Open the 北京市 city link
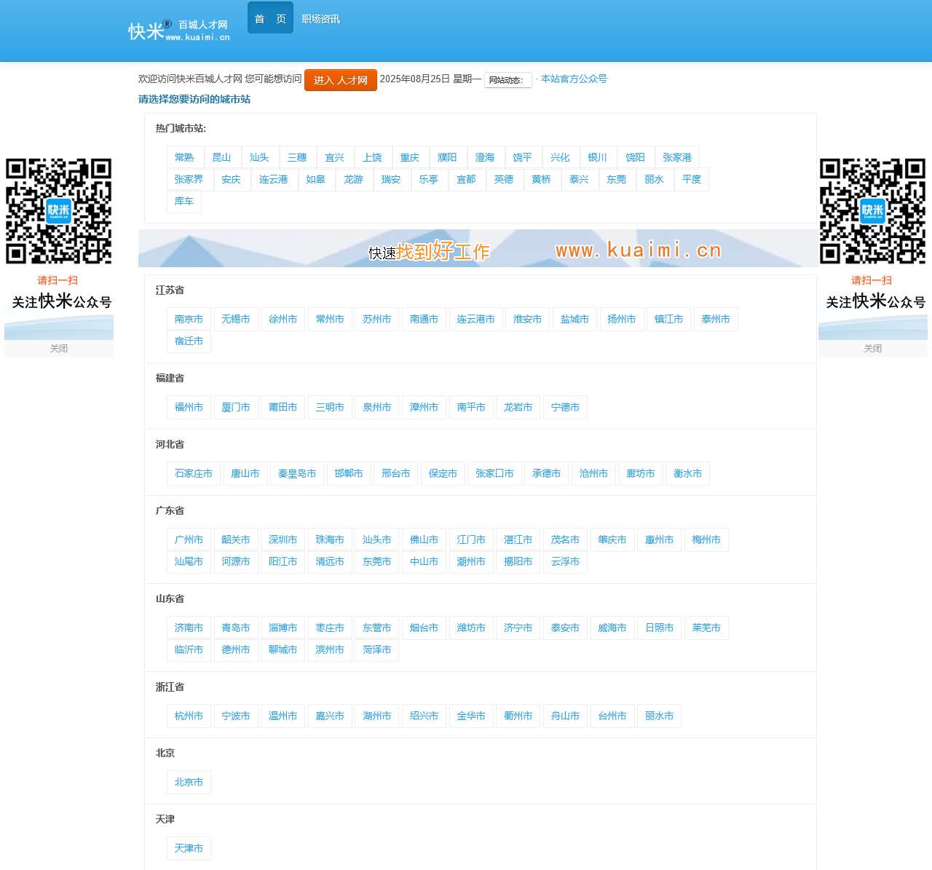This screenshot has width=932, height=870. pyautogui.click(x=189, y=782)
